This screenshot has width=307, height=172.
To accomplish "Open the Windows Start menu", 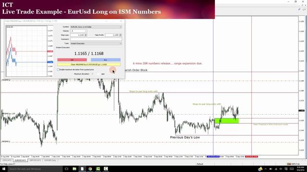I will [4, 169].
